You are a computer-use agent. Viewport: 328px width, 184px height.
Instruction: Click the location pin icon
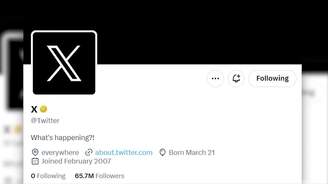tap(35, 153)
